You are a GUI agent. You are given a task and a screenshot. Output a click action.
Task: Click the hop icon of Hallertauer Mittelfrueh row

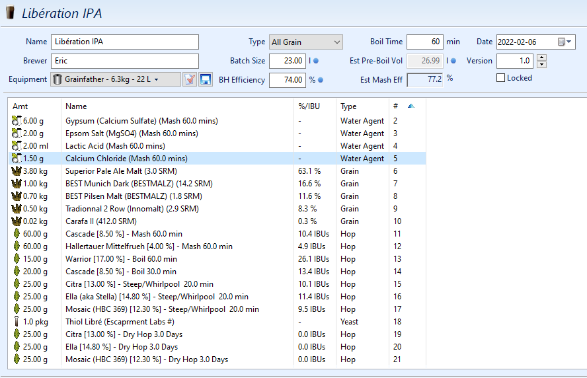point(17,246)
